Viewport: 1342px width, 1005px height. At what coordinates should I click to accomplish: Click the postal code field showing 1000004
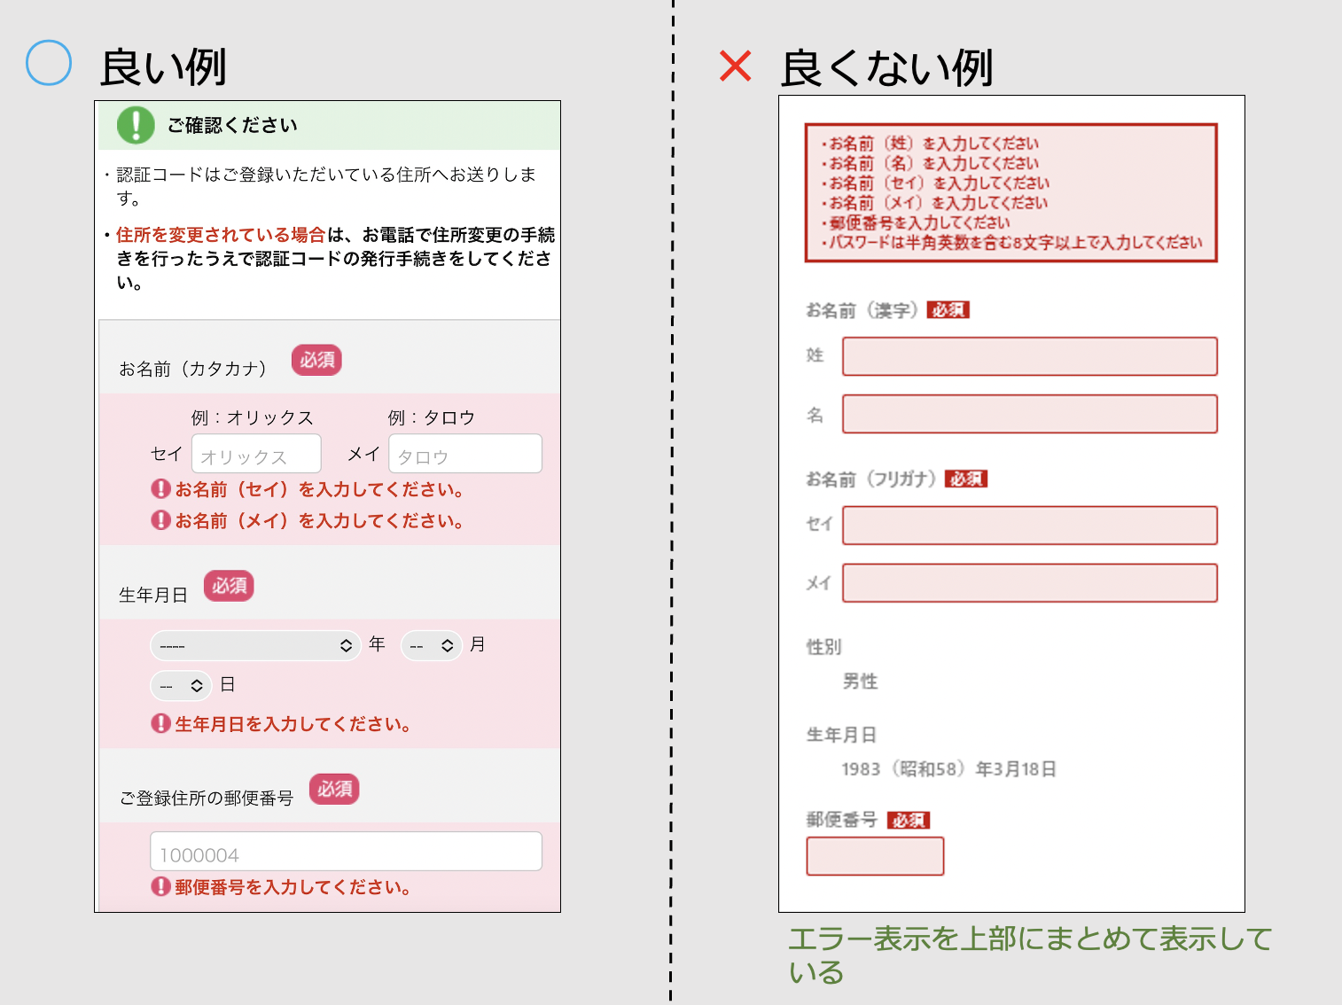point(347,851)
